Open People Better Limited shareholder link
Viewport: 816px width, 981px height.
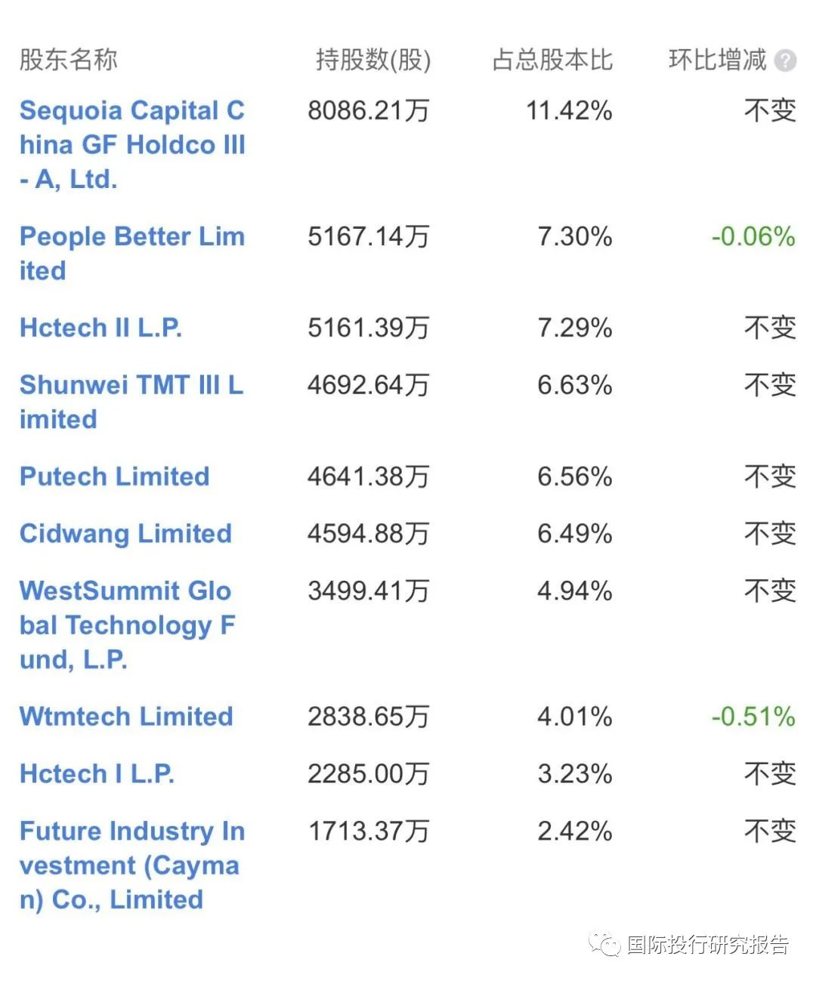point(132,253)
